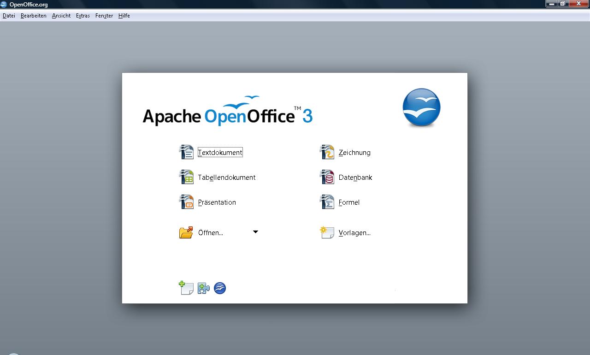Create a new Tabellendokument
The height and width of the screenshot is (355, 590).
(x=227, y=177)
